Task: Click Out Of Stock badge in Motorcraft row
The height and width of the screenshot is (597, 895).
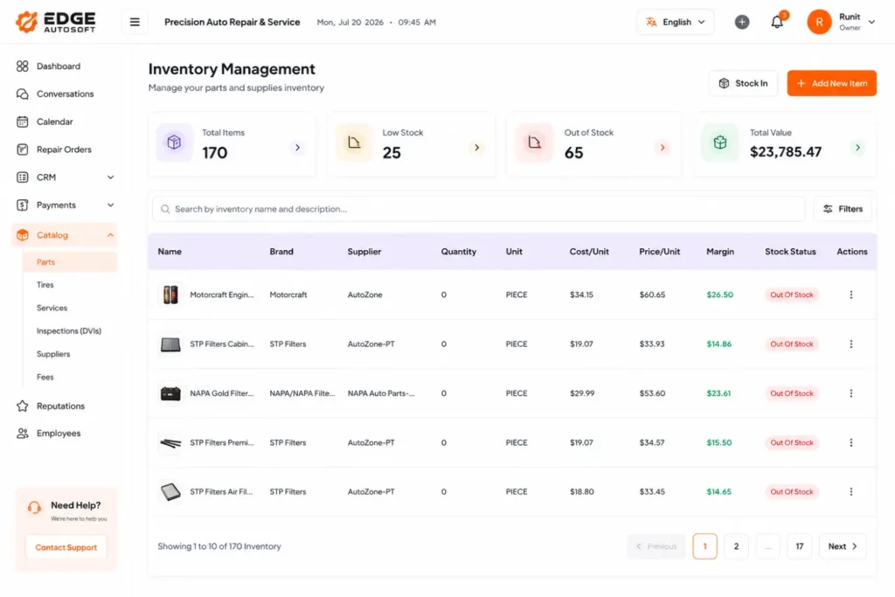Action: click(791, 295)
